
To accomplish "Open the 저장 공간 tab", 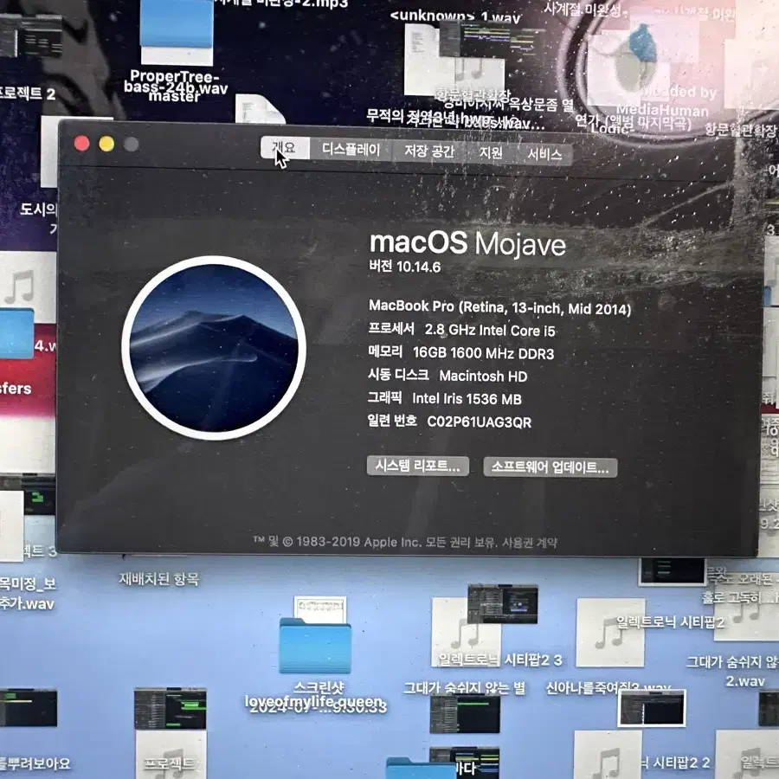I will 429,151.
